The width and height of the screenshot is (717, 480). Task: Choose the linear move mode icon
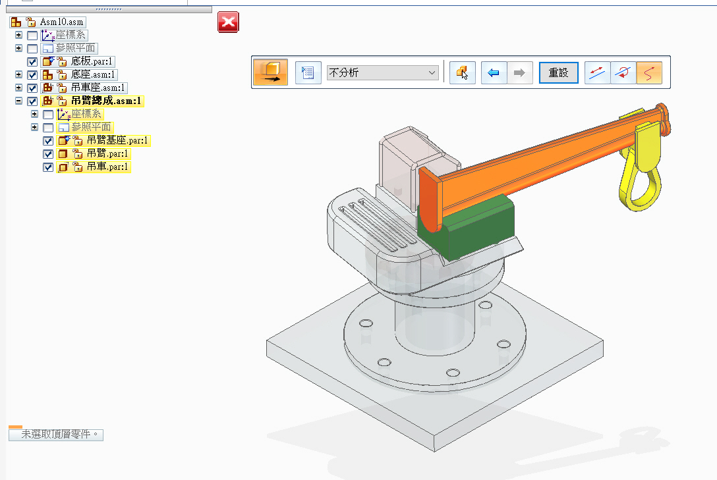[597, 72]
